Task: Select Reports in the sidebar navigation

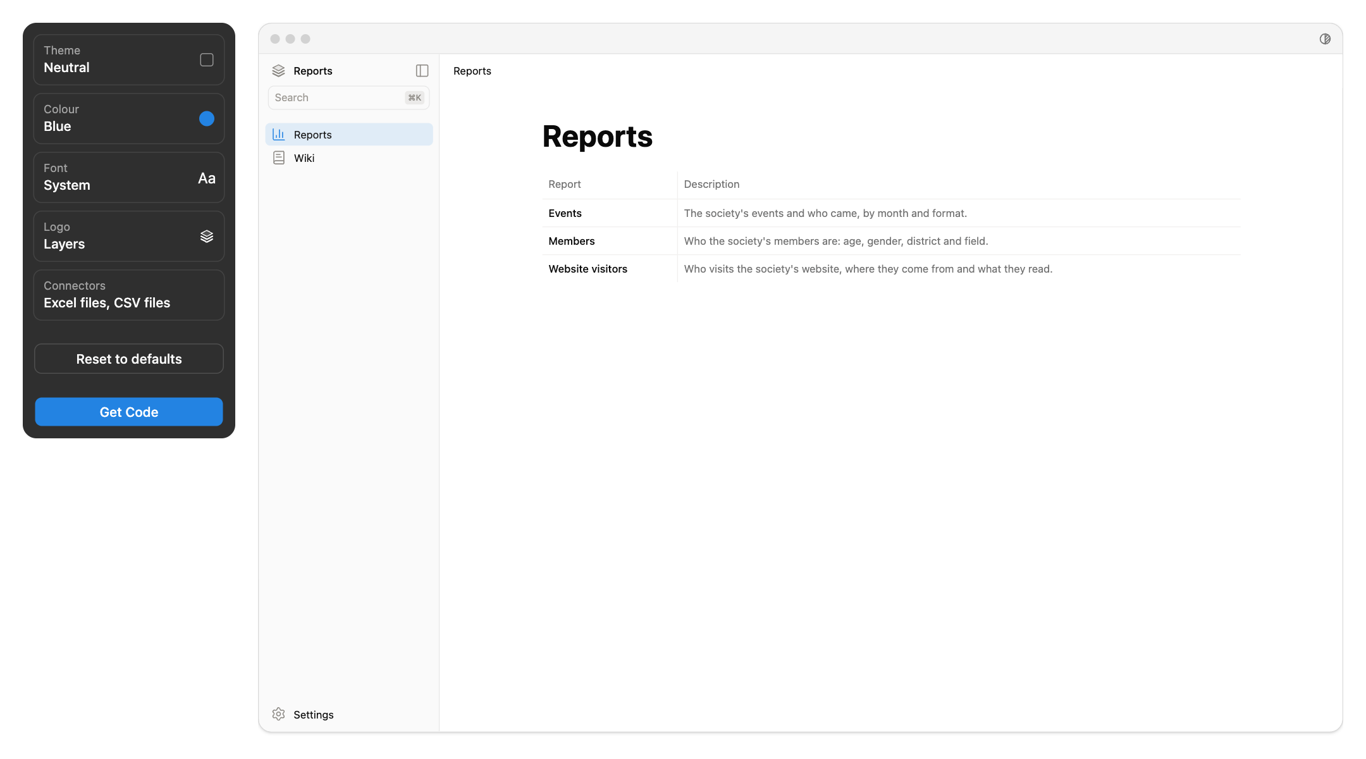Action: [x=349, y=134]
